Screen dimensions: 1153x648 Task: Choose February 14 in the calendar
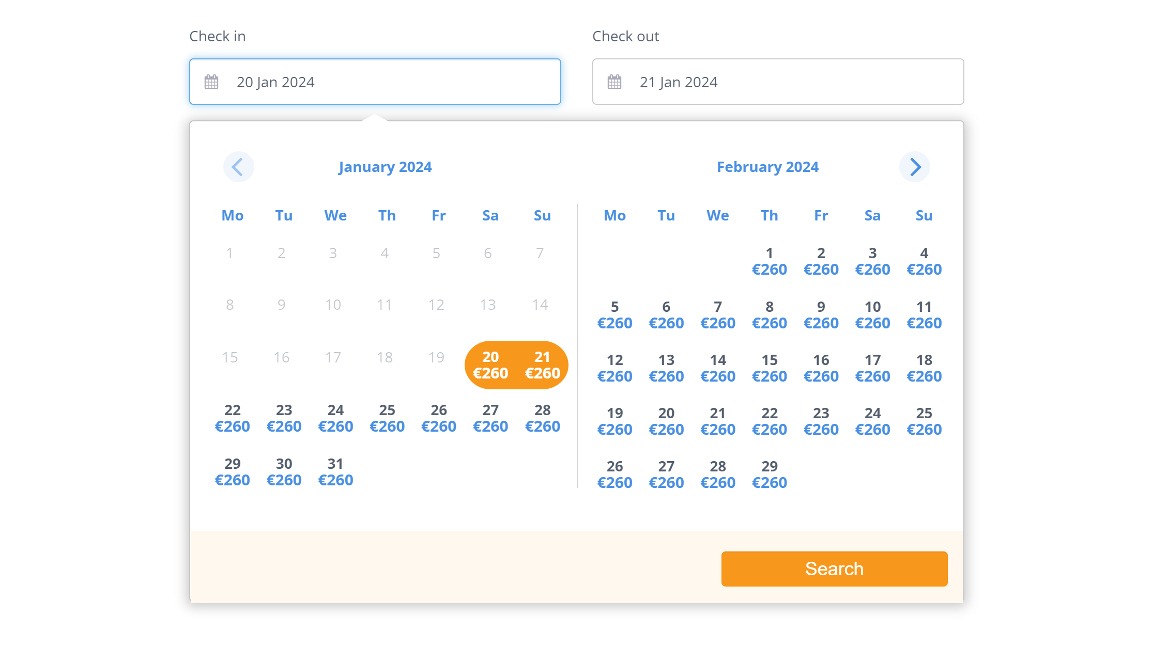coord(717,368)
